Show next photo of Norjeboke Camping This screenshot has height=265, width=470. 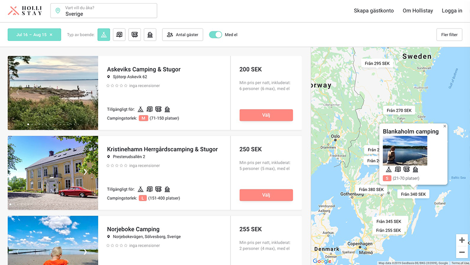85,252
